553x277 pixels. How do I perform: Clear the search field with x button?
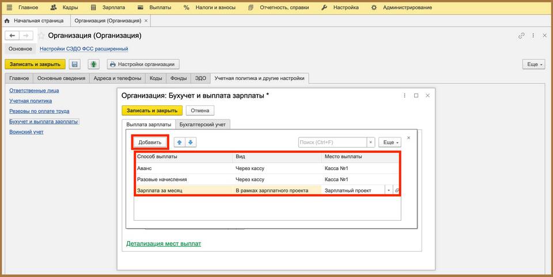click(x=370, y=142)
